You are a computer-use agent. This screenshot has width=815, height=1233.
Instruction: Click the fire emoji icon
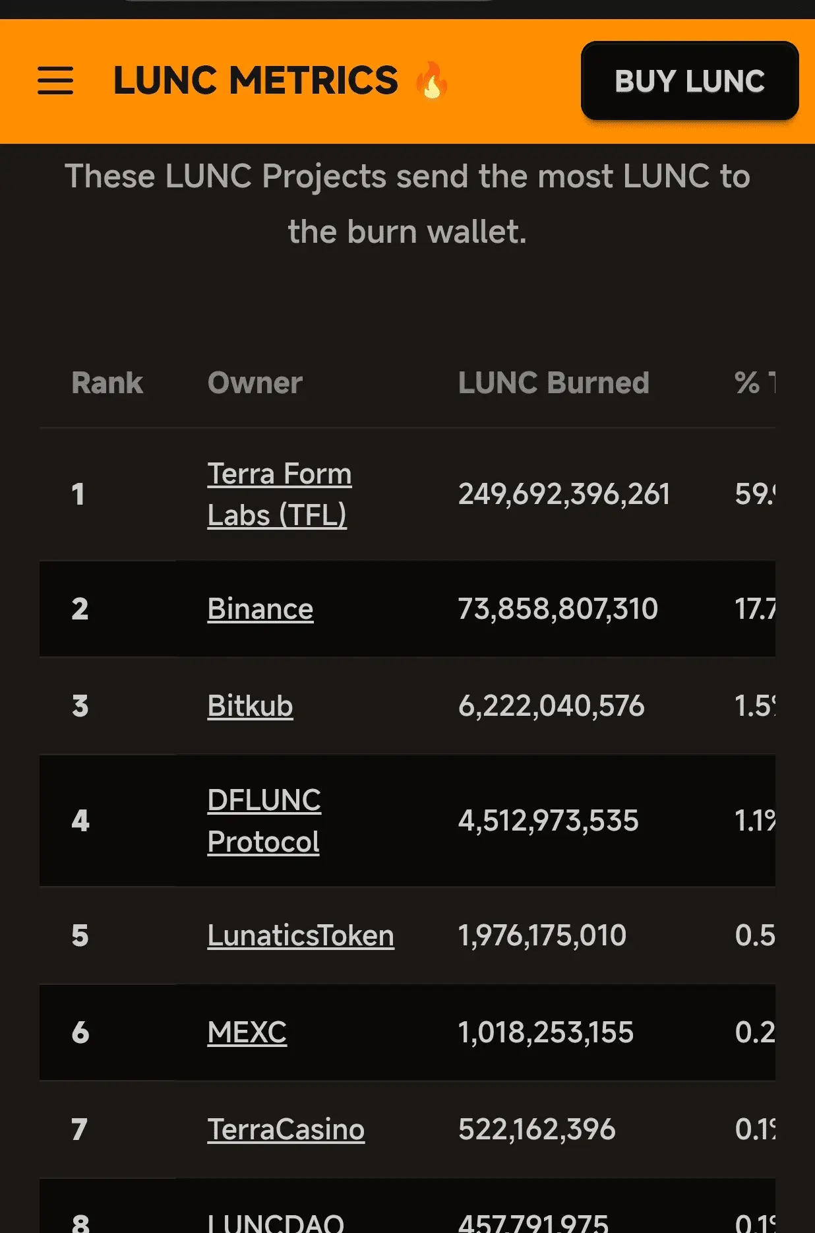[x=432, y=80]
